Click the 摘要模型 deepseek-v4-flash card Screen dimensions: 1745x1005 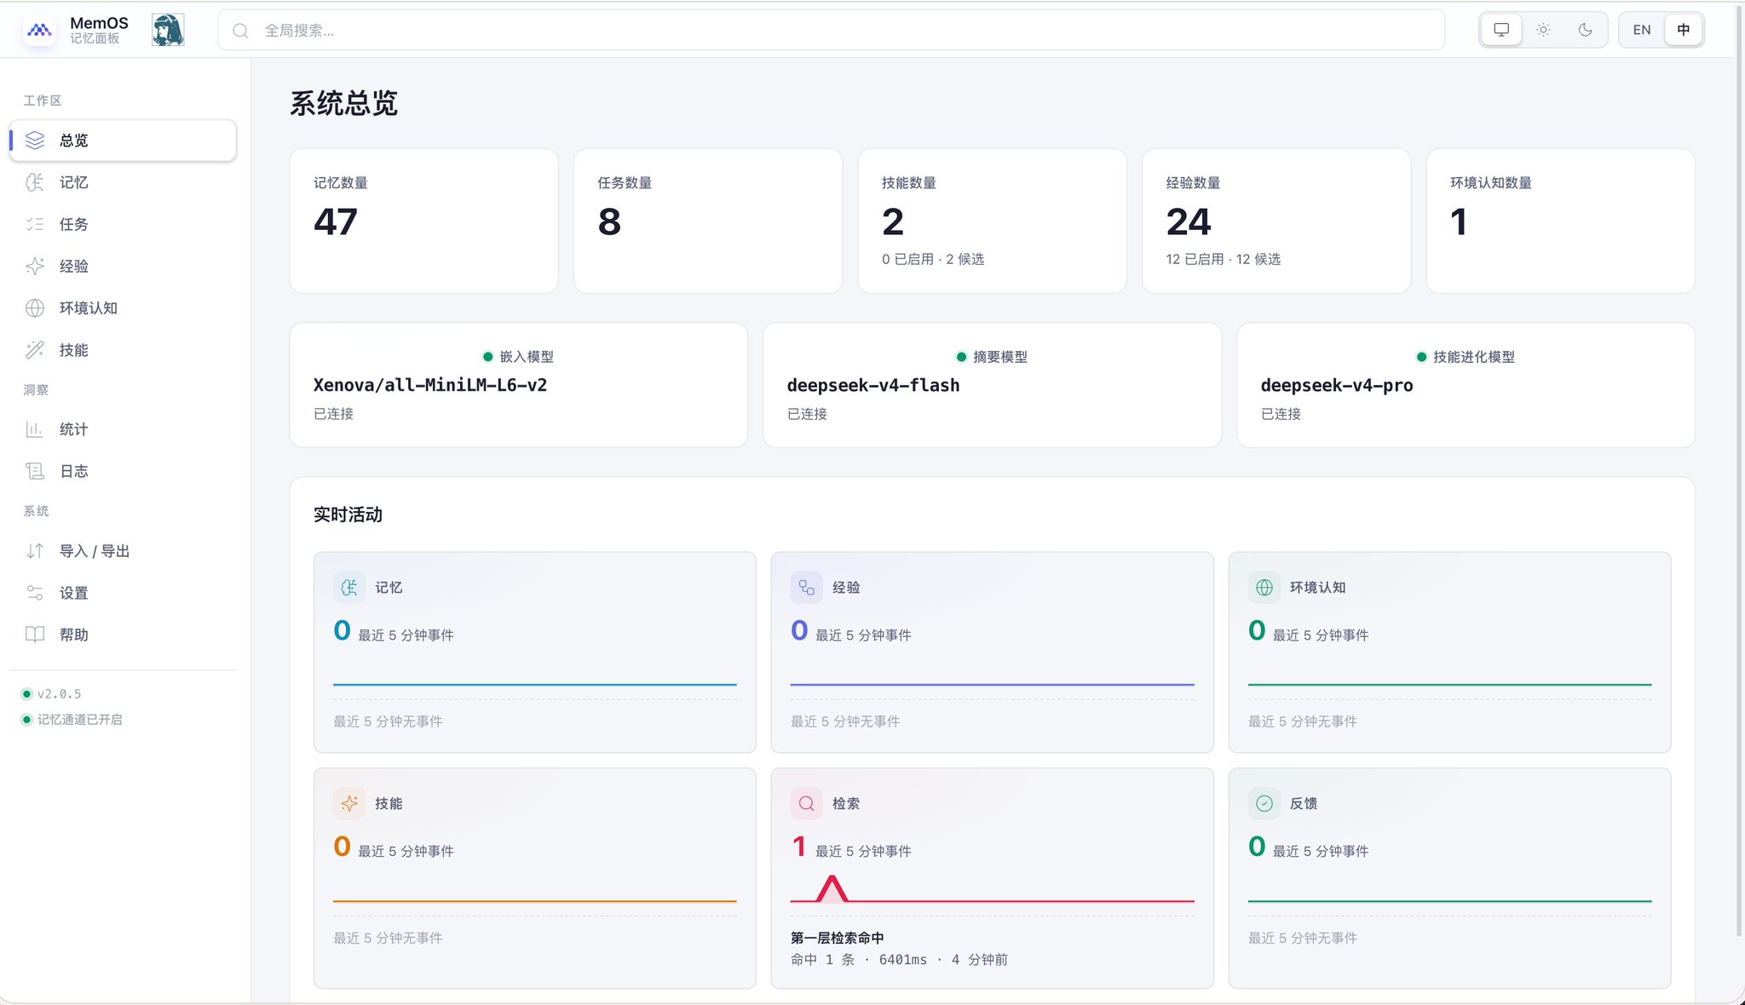992,385
